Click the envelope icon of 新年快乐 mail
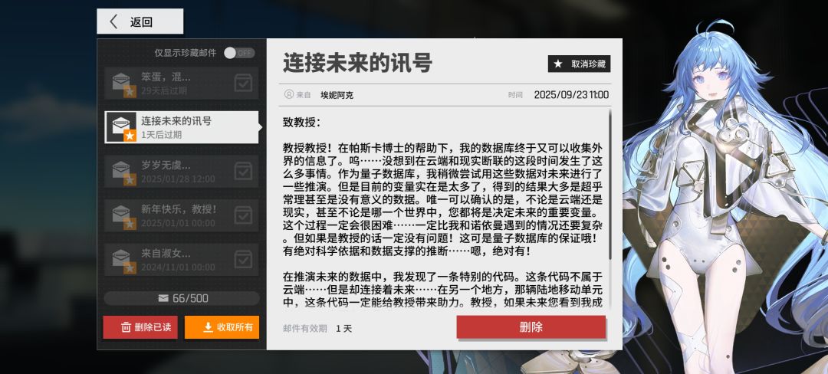Screen dimensions: 828x374 click(x=121, y=215)
